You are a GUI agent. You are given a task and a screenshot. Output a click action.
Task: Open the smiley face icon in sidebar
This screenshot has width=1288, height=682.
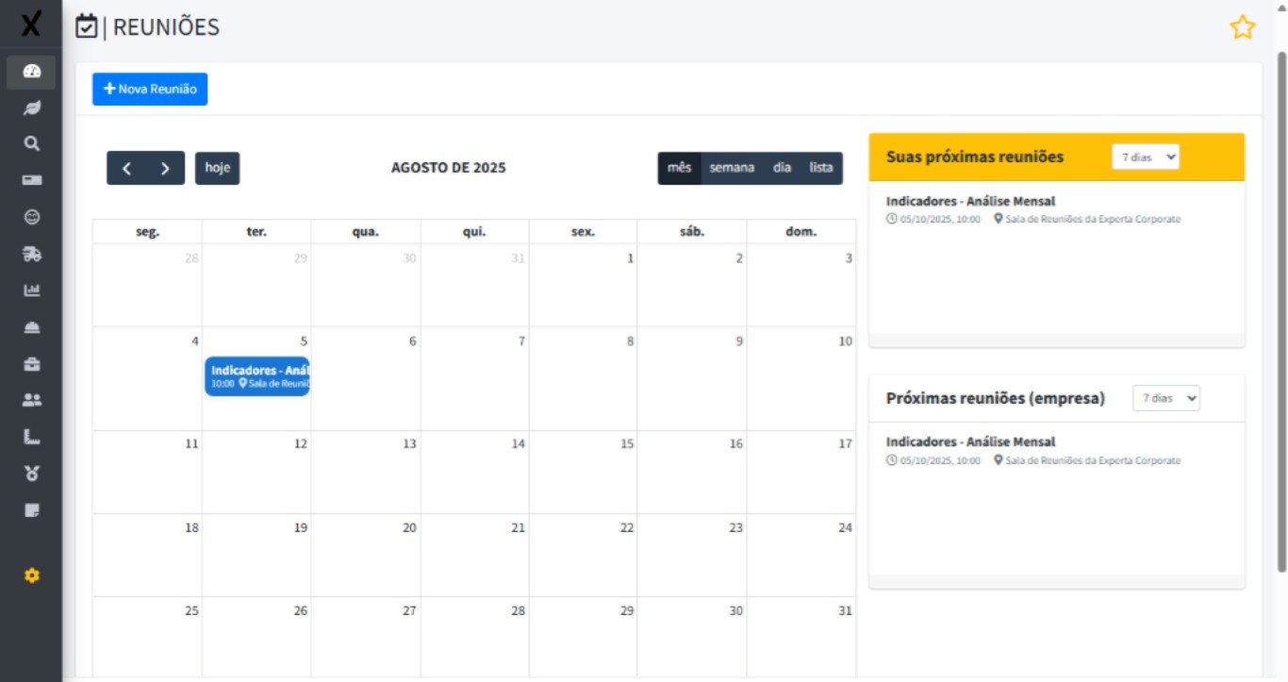pyautogui.click(x=32, y=216)
